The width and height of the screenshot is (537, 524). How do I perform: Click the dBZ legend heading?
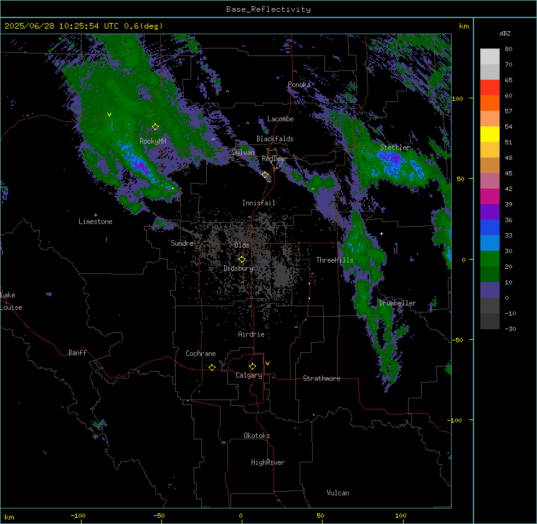[505, 33]
